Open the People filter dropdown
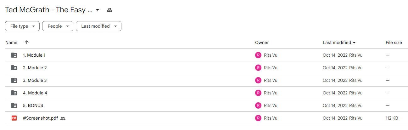 click(58, 26)
